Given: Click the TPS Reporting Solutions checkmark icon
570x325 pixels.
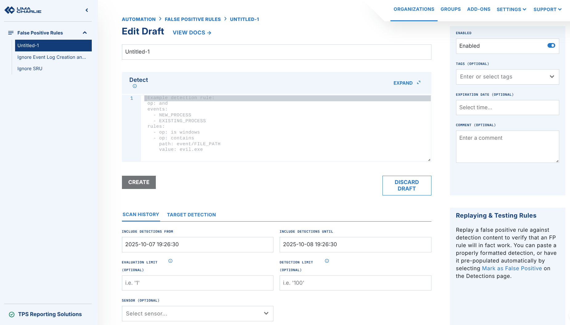Looking at the screenshot, I should [x=12, y=314].
